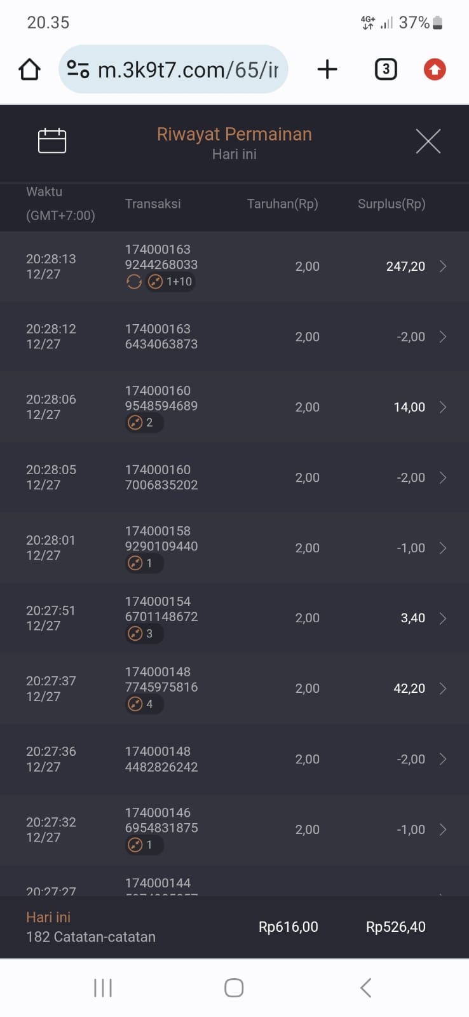
Task: Tap the respin circular arrow icon
Action: point(134,282)
